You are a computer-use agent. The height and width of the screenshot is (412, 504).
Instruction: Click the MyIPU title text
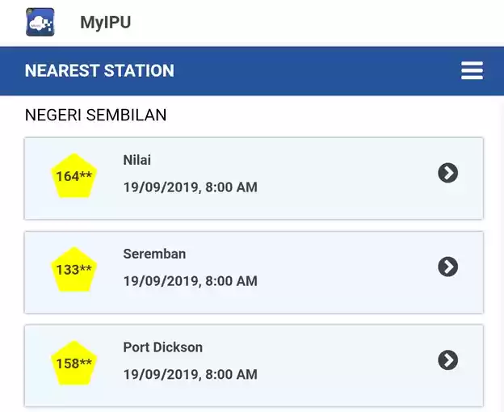tap(106, 22)
